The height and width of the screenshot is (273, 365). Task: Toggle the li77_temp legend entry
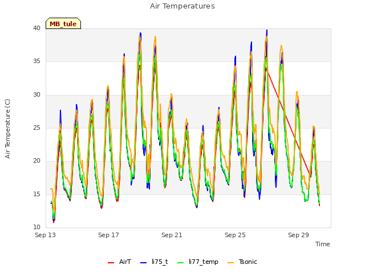198,262
